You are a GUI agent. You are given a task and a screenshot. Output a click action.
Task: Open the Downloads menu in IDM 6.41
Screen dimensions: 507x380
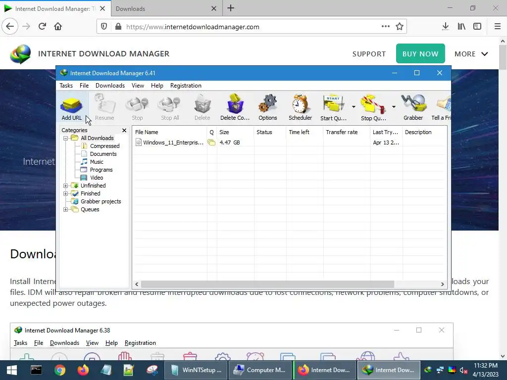tap(110, 86)
